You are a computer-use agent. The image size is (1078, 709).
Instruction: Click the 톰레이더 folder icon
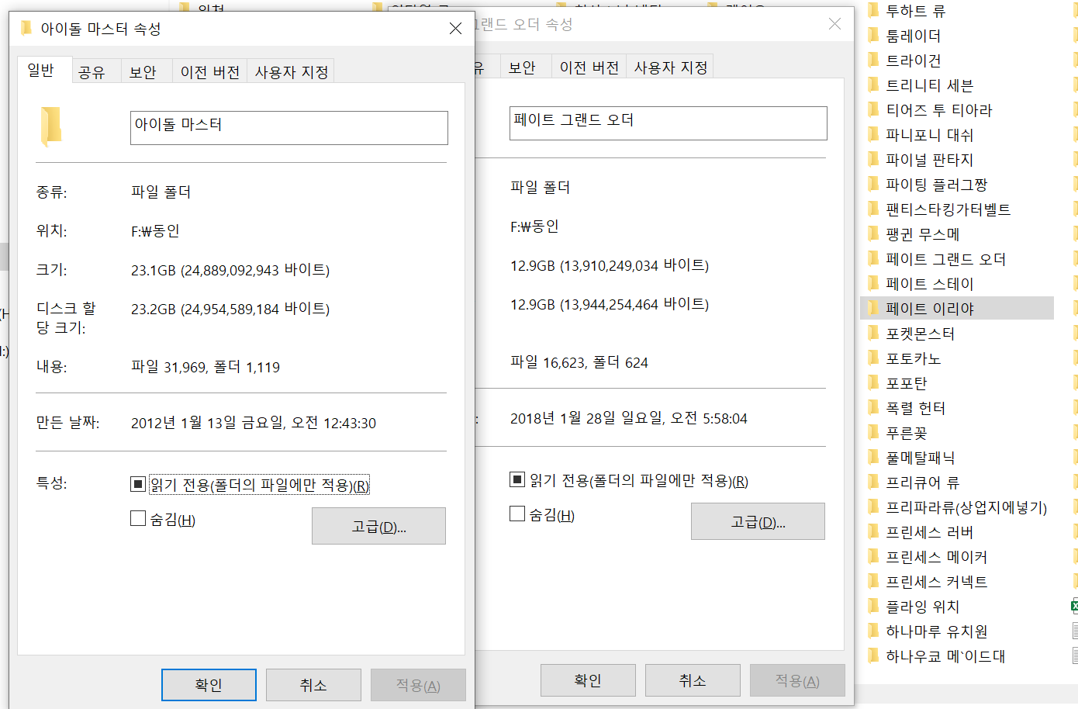click(873, 36)
